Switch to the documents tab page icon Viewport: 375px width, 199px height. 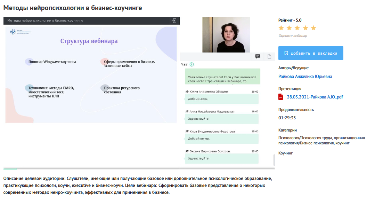point(269,56)
